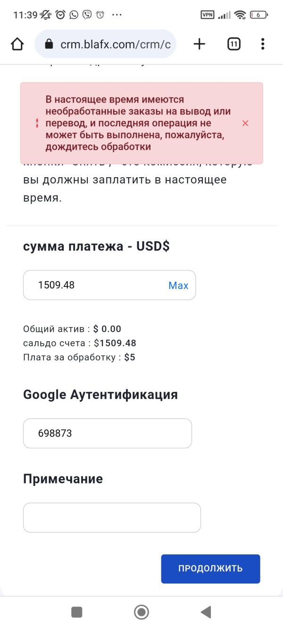Tap the Chrome home page icon
283x630 pixels.
coord(17,44)
